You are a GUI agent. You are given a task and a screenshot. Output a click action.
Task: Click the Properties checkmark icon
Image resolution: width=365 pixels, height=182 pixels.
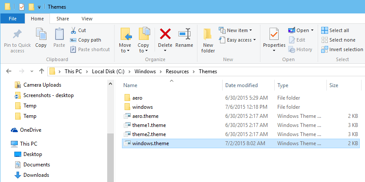tap(274, 34)
